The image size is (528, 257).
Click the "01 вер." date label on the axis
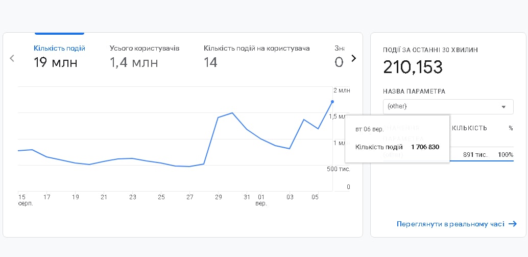[x=261, y=200]
